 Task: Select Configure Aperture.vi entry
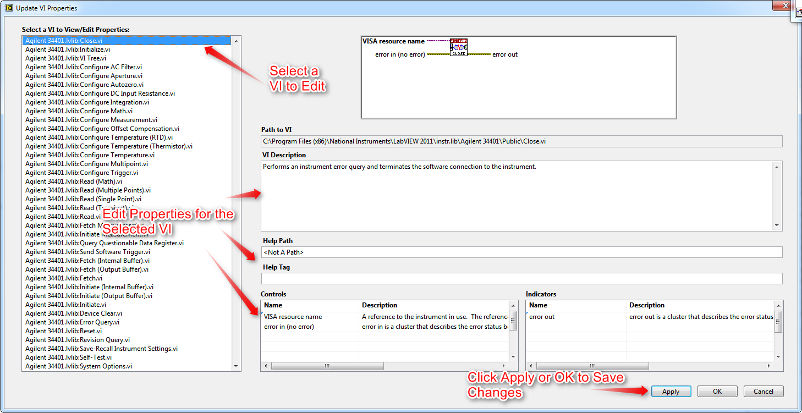click(x=127, y=76)
